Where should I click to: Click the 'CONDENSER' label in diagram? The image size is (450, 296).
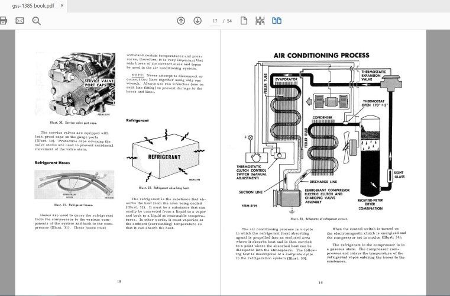click(x=322, y=118)
